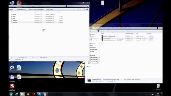Open the address history dropdown in the bin window
Image resolution: width=171 pixels, height=96 pixels.
[63, 6]
